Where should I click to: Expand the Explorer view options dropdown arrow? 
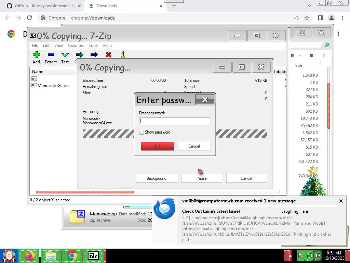click(x=300, y=56)
